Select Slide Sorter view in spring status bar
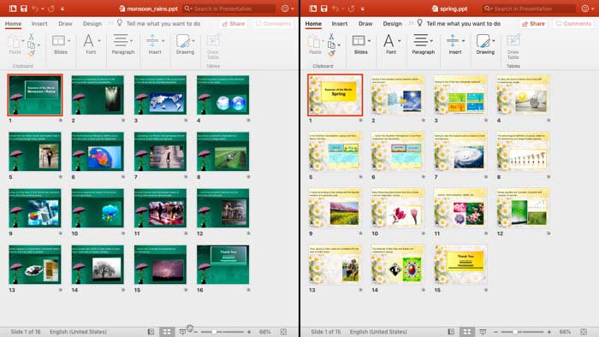 coord(467,332)
